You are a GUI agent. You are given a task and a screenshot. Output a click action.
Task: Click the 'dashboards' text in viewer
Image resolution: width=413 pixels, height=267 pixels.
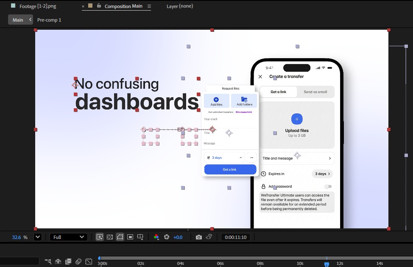137,102
